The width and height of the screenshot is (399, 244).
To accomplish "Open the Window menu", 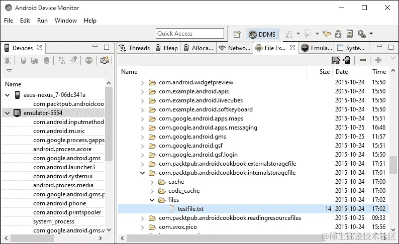I will click(66, 21).
